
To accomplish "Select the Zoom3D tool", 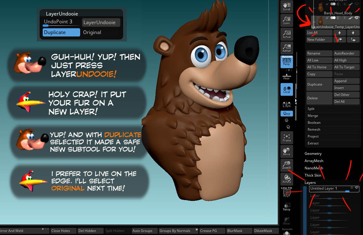I will (x=286, y=165).
